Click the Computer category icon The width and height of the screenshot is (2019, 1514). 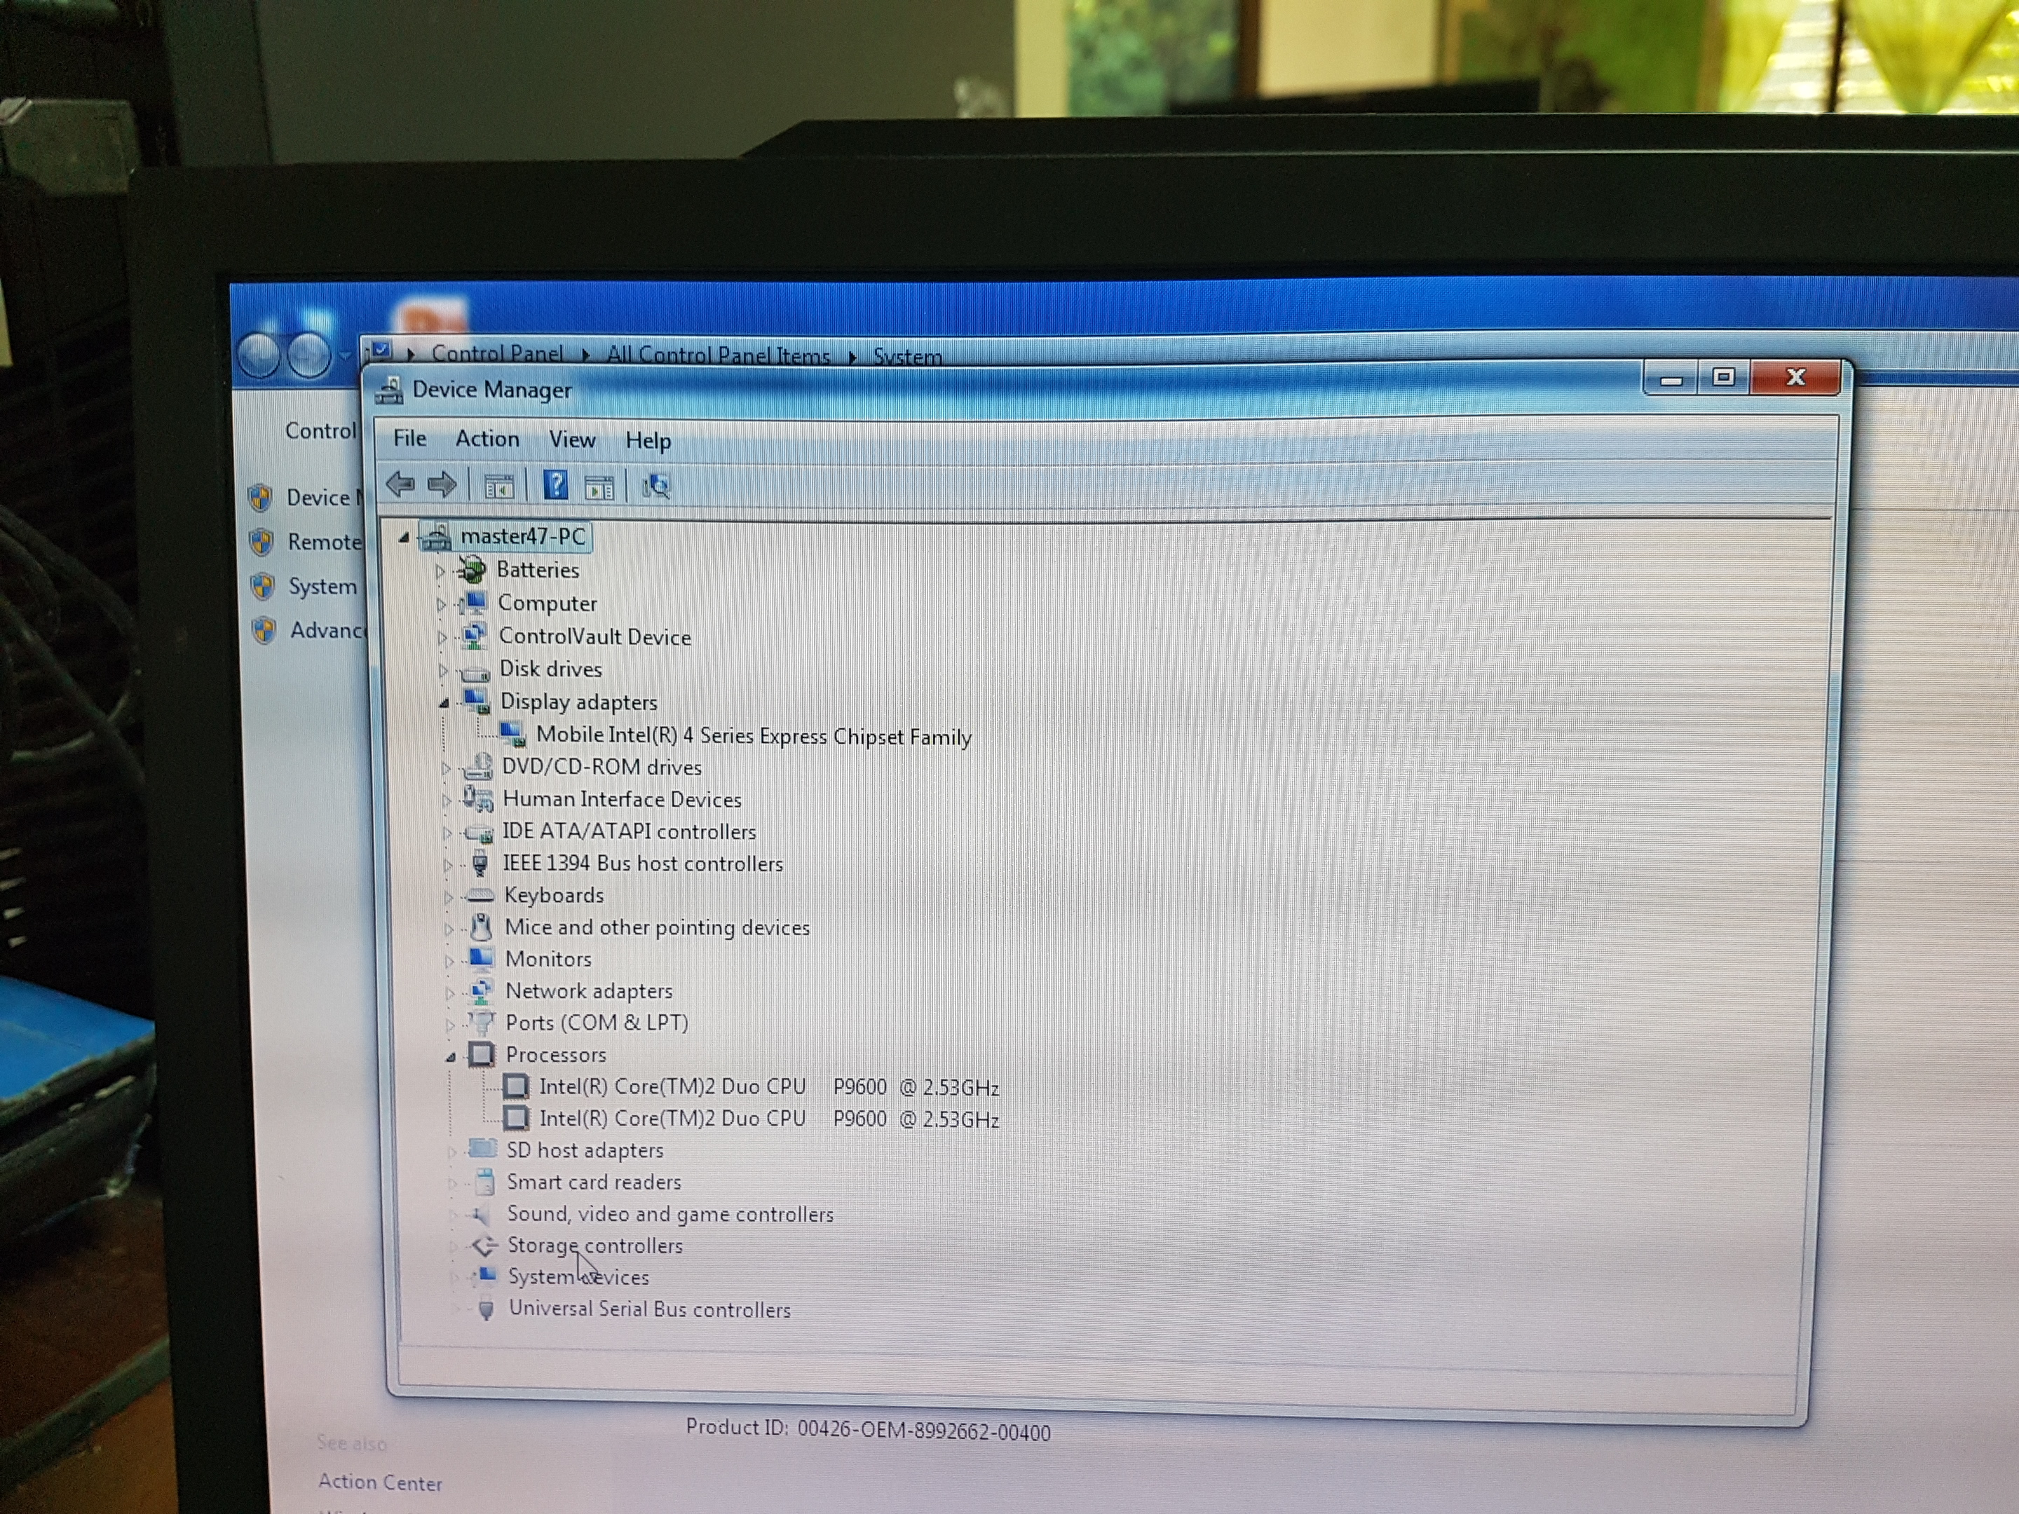473,603
